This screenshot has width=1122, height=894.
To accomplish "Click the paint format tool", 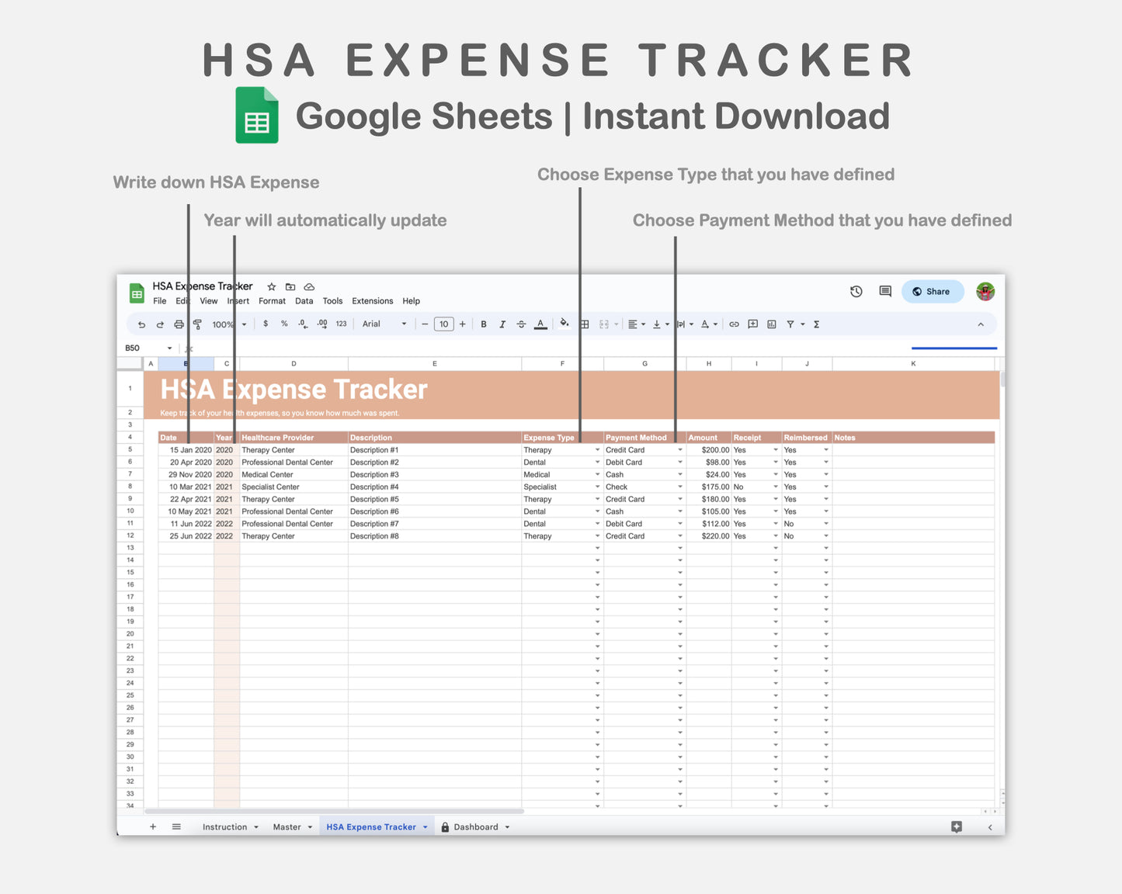I will tap(197, 324).
